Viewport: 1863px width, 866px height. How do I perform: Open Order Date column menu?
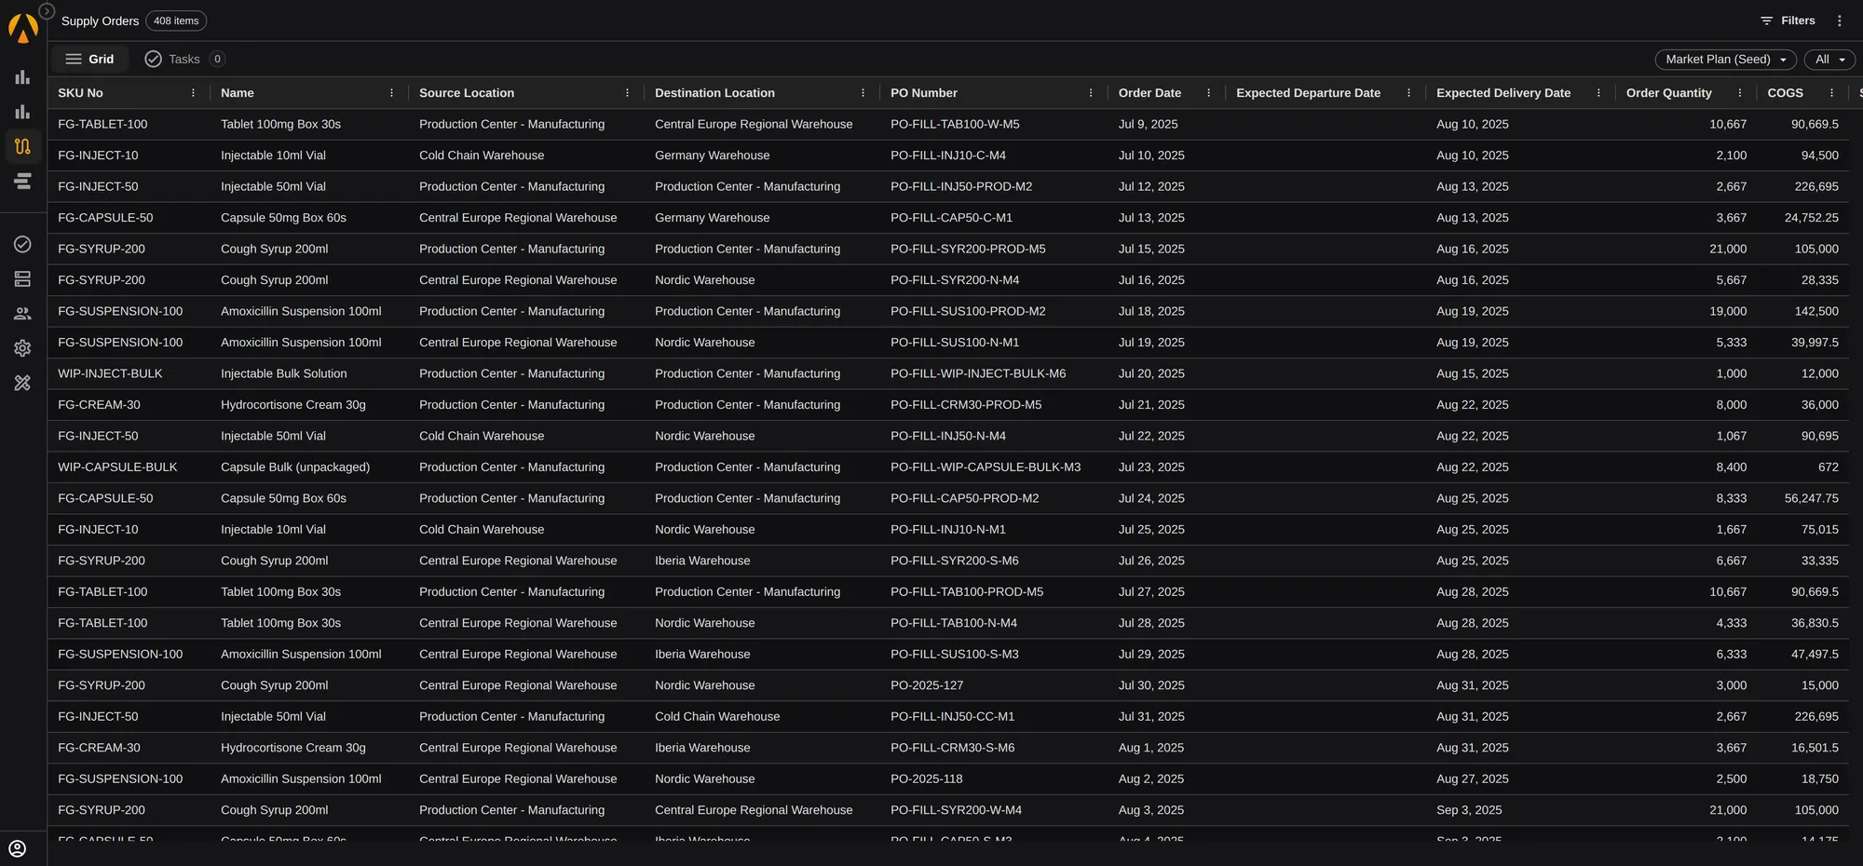tap(1209, 93)
